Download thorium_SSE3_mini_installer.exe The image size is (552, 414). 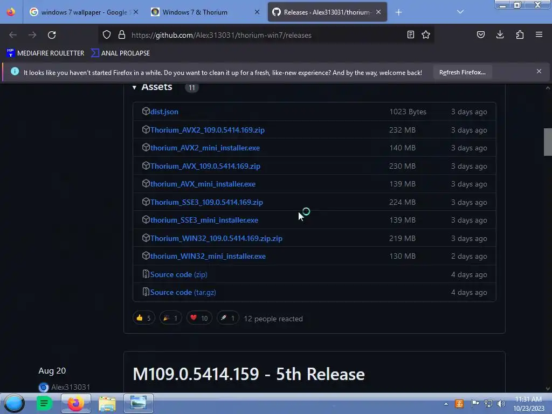[x=204, y=220]
